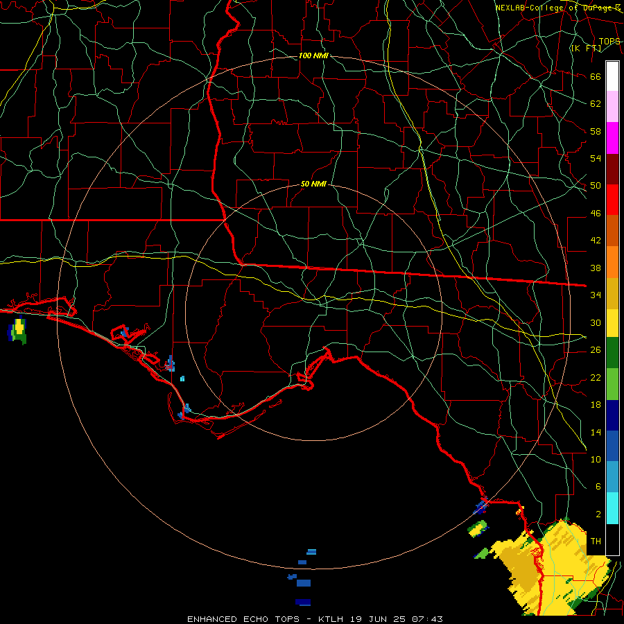
Task: Click the "18" legend value
Action: pos(596,405)
